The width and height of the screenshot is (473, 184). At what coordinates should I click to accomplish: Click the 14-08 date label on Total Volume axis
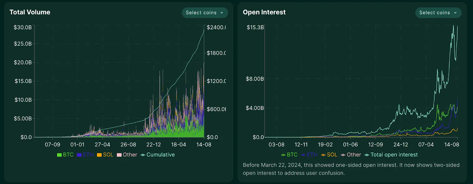204,145
